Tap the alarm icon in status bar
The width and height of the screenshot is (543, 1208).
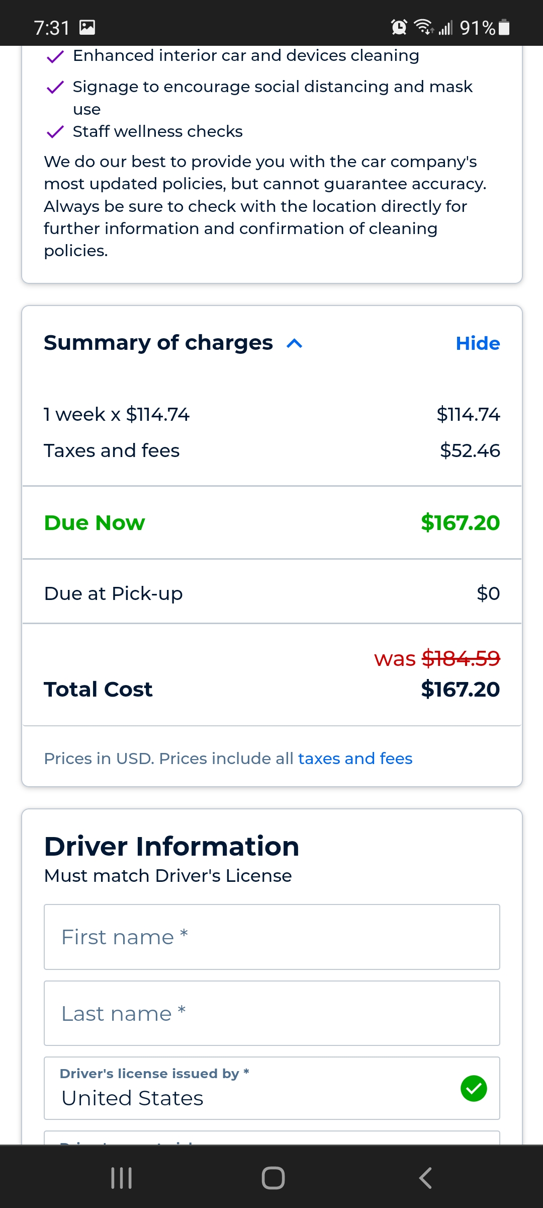[399, 27]
